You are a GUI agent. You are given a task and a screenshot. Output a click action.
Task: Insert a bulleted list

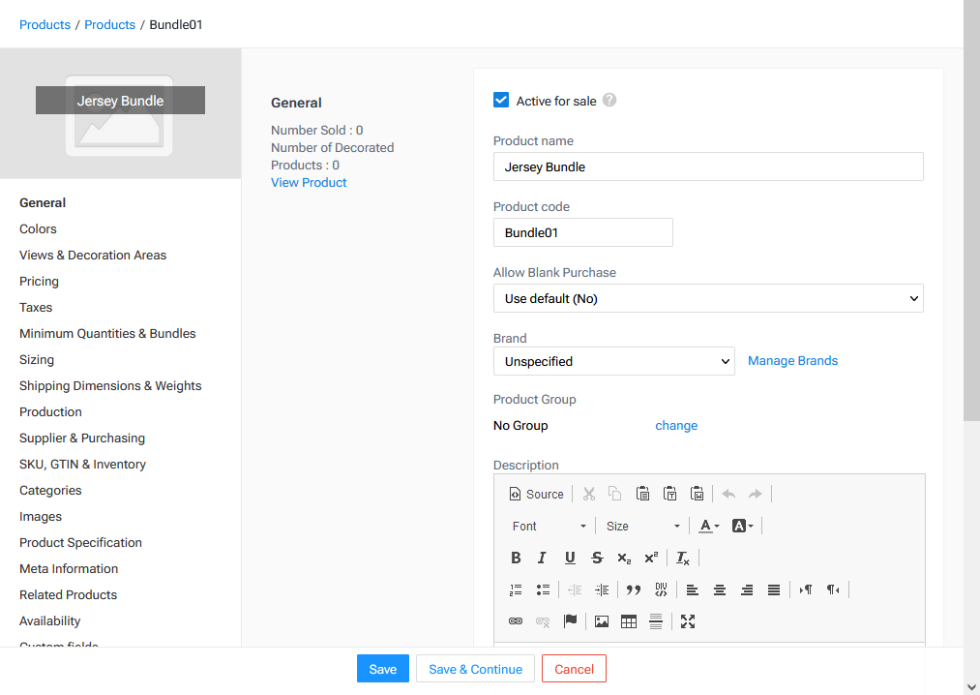543,589
